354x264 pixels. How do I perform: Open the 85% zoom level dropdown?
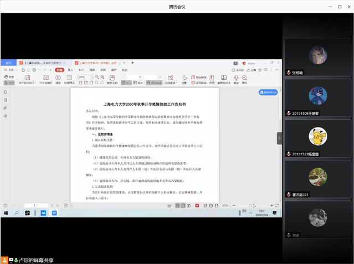pos(84,77)
